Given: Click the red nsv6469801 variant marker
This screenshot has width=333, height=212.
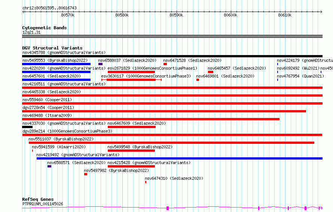Looking at the screenshot, I should pyautogui.click(x=198, y=80).
